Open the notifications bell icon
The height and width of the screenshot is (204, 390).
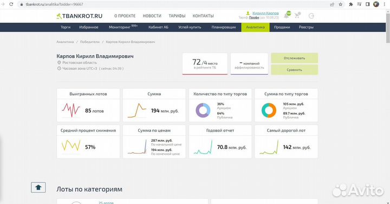287,16
